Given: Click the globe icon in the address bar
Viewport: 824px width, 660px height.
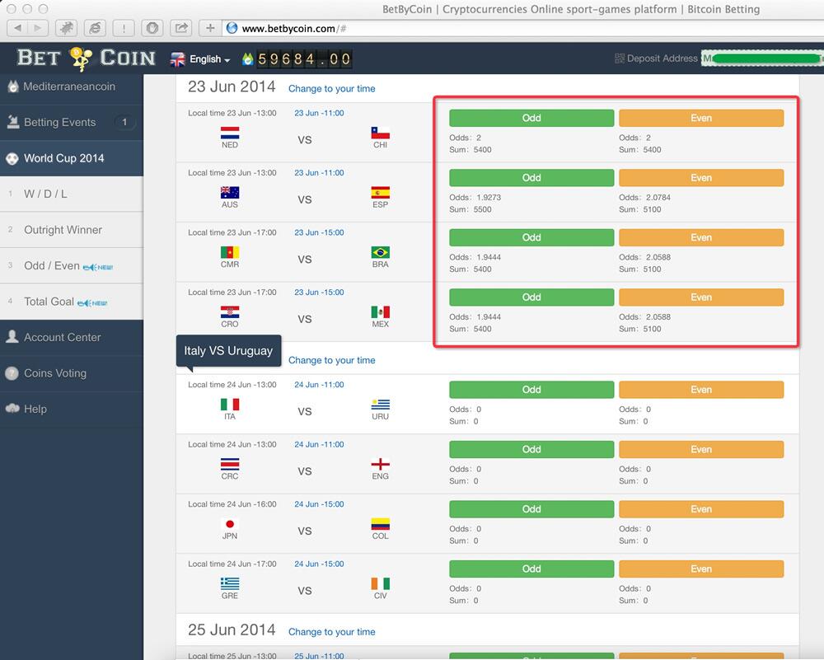Looking at the screenshot, I should pyautogui.click(x=232, y=28).
